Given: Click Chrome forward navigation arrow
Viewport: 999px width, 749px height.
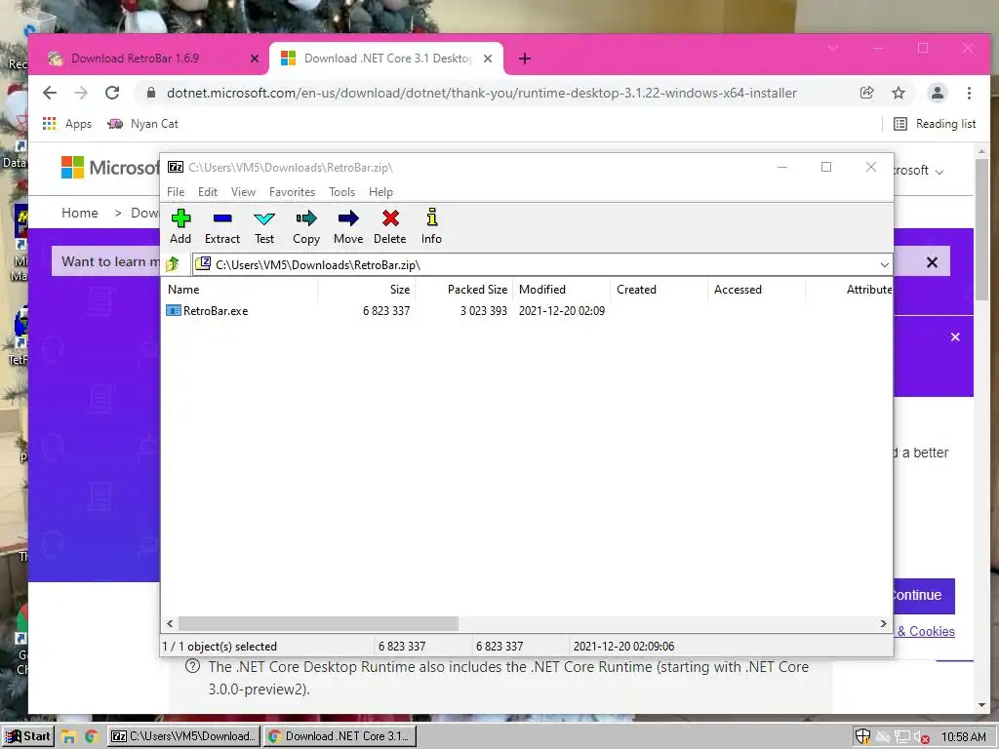Looking at the screenshot, I should click(81, 93).
